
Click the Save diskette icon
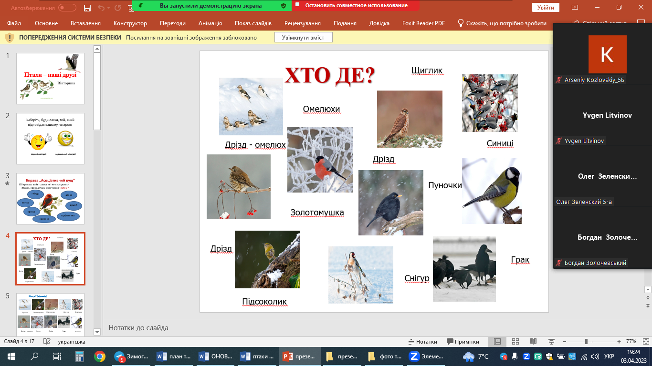[87, 8]
